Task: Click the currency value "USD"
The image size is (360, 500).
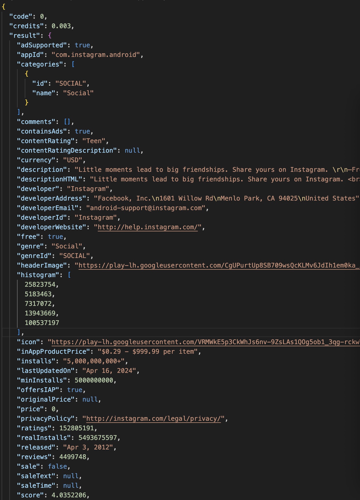Action: click(73, 160)
